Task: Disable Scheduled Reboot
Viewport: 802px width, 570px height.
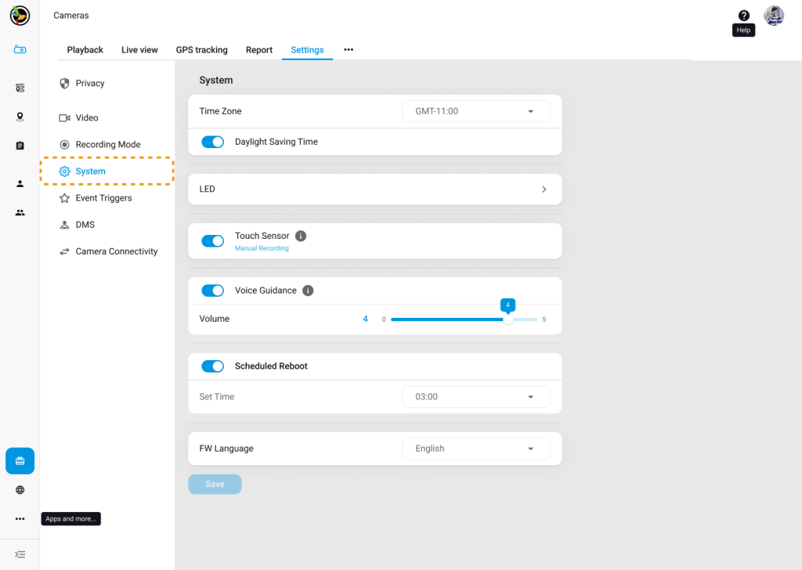Action: tap(213, 366)
